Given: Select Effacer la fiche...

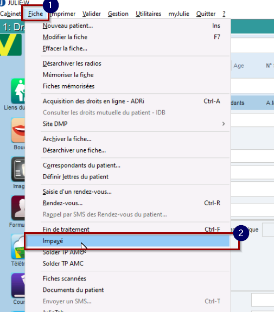Looking at the screenshot, I should [128, 48].
